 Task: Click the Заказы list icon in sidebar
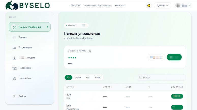14,37
